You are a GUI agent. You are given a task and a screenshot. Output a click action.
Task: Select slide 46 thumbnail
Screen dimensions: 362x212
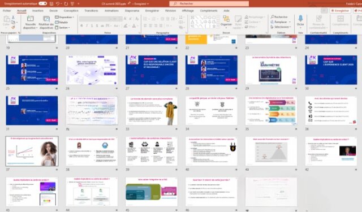coord(211,192)
